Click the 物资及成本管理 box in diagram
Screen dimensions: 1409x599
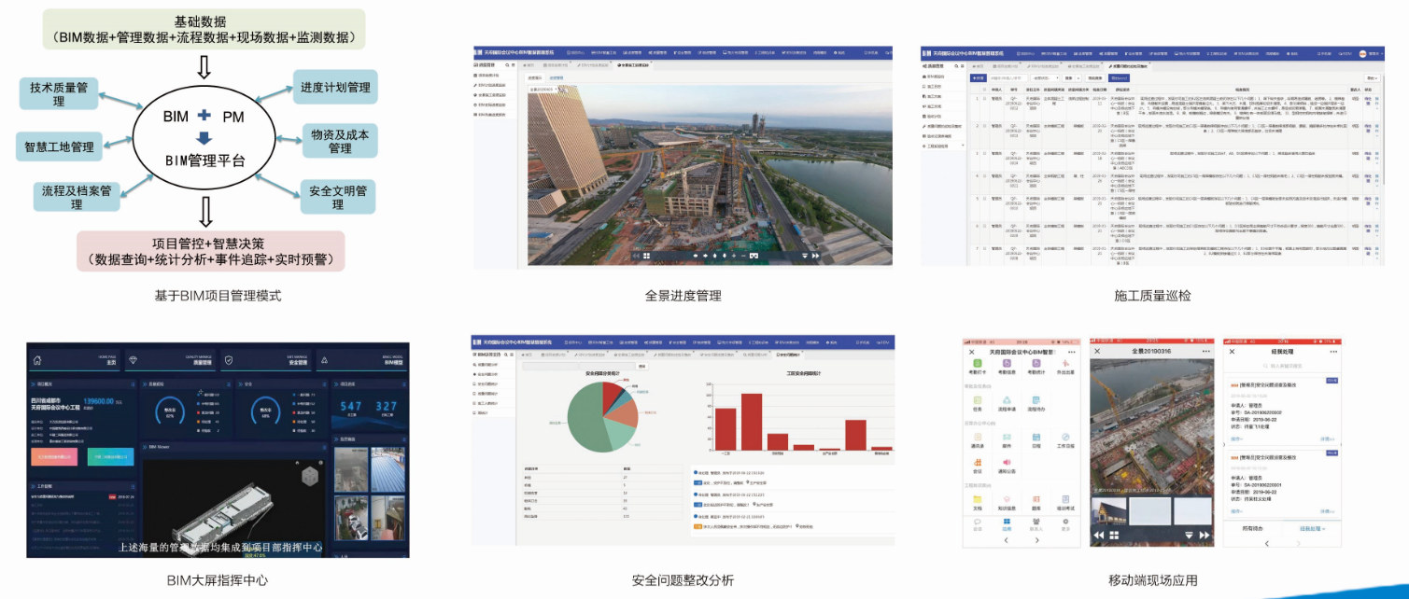pos(340,141)
